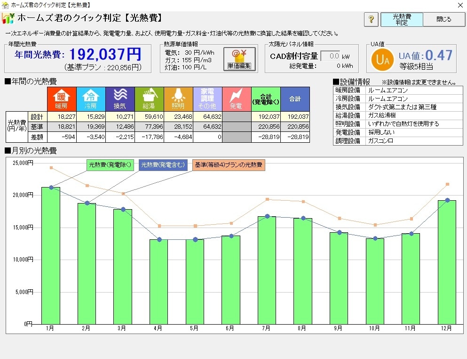Click the 閉じる button
Viewport: 467px width, 359px height.
point(444,19)
